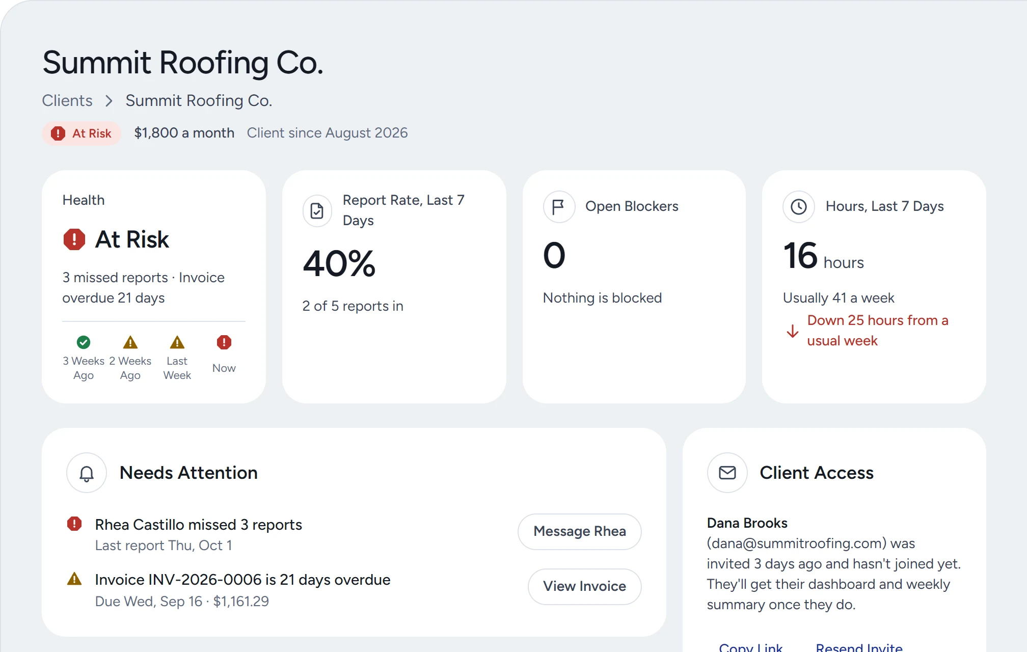The image size is (1027, 652).
Task: Click the red alert icon for Now
Action: coord(224,342)
